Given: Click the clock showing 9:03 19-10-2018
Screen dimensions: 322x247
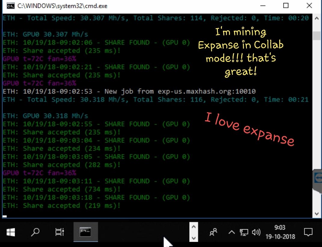Looking at the screenshot, I should (280, 232).
